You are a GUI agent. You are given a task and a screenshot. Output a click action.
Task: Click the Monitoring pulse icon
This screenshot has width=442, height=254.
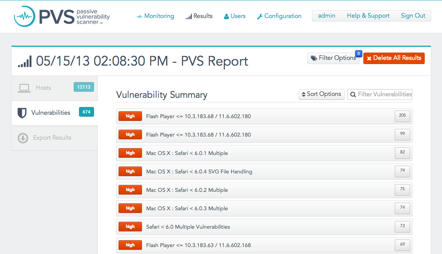(140, 16)
